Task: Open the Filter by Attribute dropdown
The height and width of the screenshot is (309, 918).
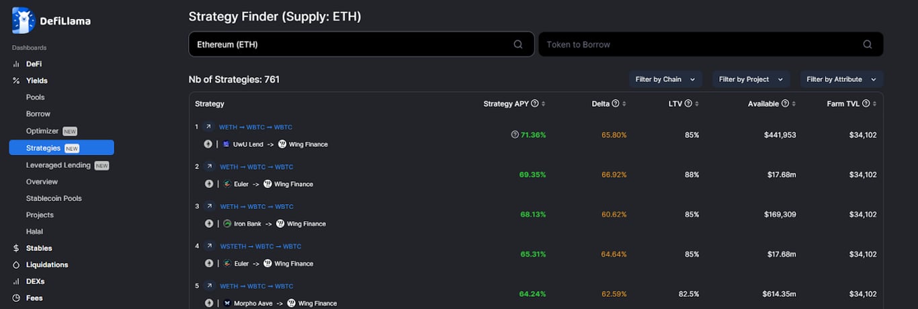Action: point(841,79)
